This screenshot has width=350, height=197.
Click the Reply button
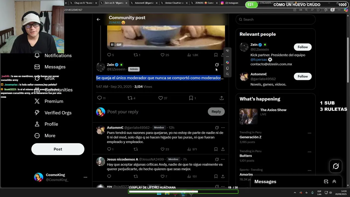point(216,111)
